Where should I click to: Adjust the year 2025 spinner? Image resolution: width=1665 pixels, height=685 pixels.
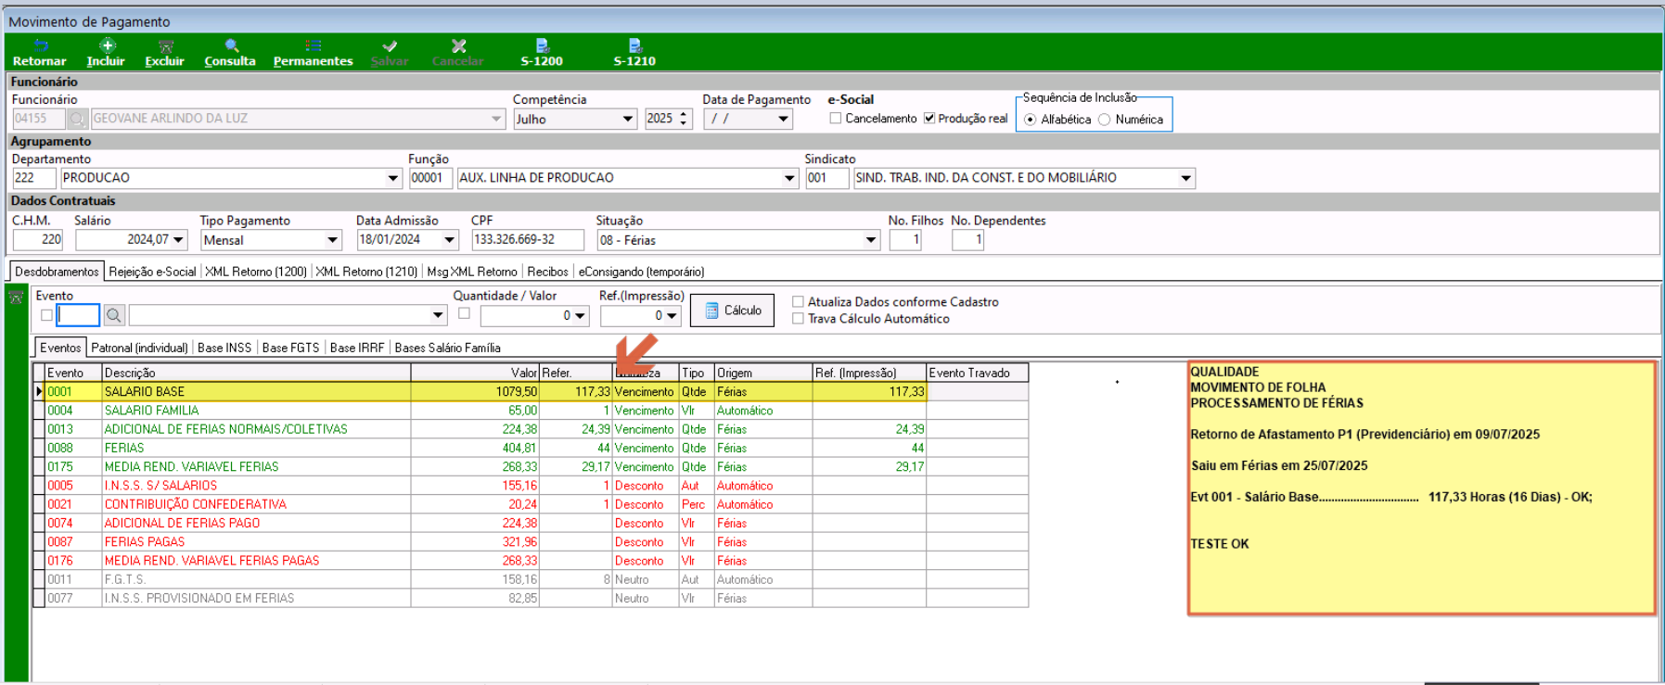684,119
